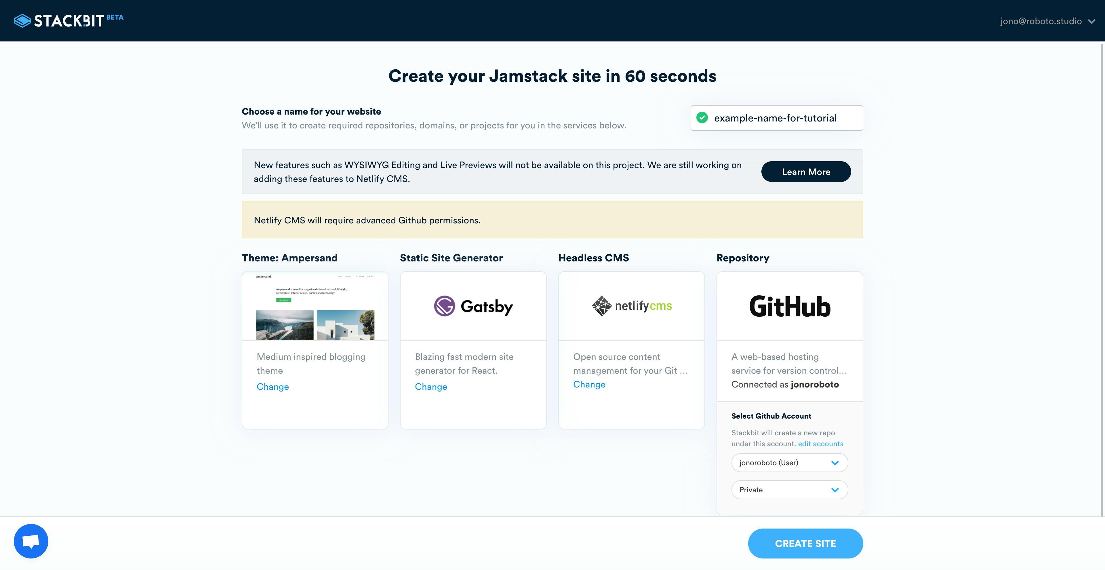This screenshot has width=1105, height=570.
Task: Click the WYSIWYG Editing notice text
Action: point(498,172)
